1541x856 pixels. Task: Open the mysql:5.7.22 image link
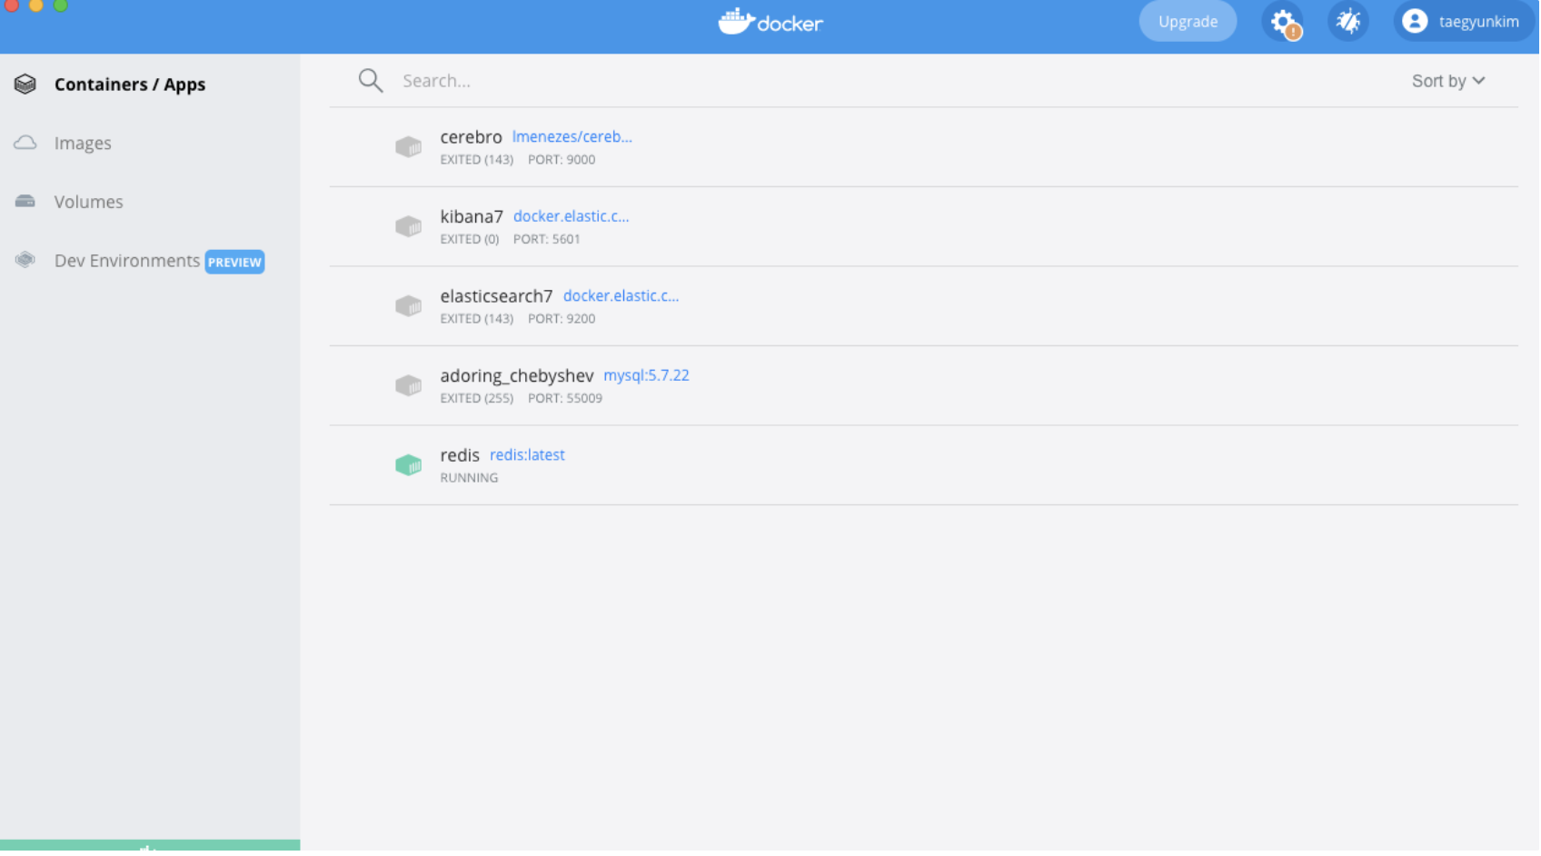(647, 376)
